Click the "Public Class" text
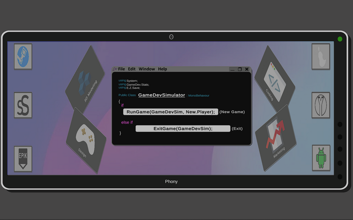Viewport: 353px width, 220px height. click(x=127, y=95)
